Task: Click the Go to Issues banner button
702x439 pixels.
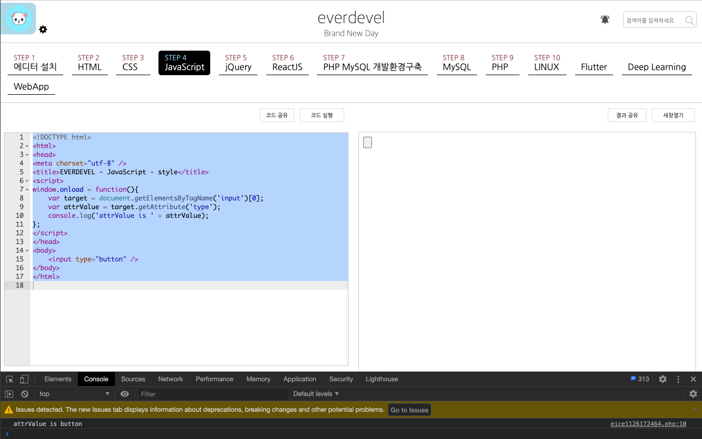Action: [409, 409]
